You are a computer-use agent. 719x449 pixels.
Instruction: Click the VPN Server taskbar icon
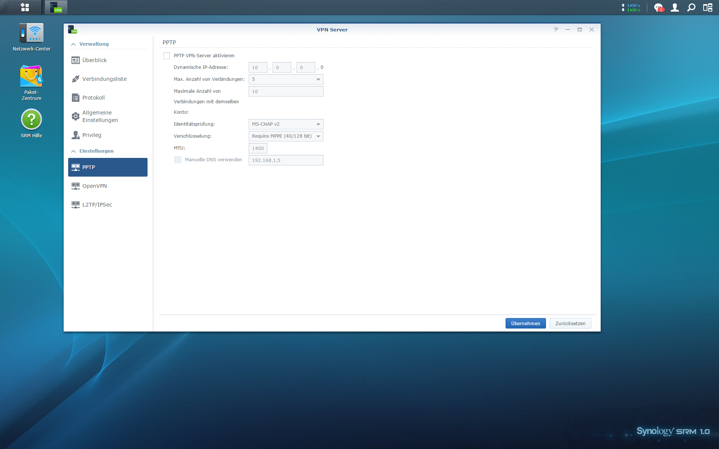coord(56,7)
